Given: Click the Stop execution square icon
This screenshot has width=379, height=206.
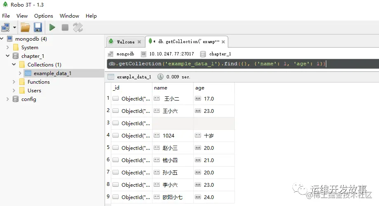Looking at the screenshot, I should click(x=65, y=27).
